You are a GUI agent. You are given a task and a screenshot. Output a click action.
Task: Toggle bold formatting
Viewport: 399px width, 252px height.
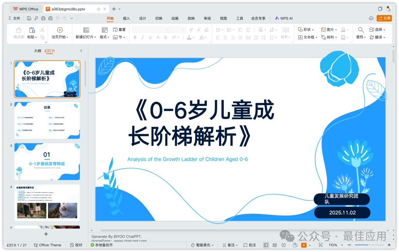click(135, 37)
